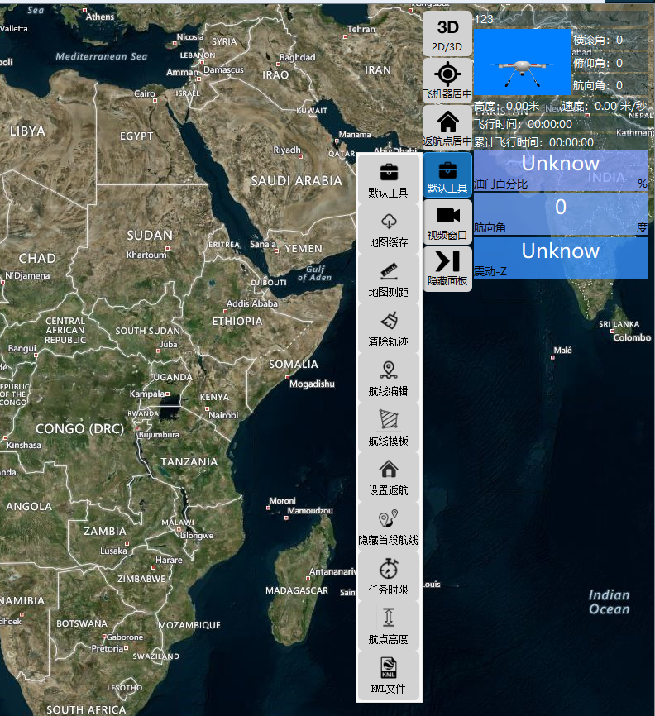The image size is (655, 716).
Task: Open the KML file tool (KML文件)
Action: (x=388, y=676)
